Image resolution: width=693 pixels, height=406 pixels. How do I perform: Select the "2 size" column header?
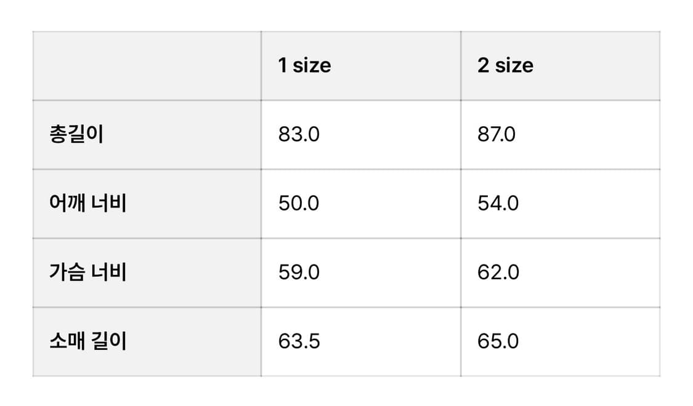[505, 65]
